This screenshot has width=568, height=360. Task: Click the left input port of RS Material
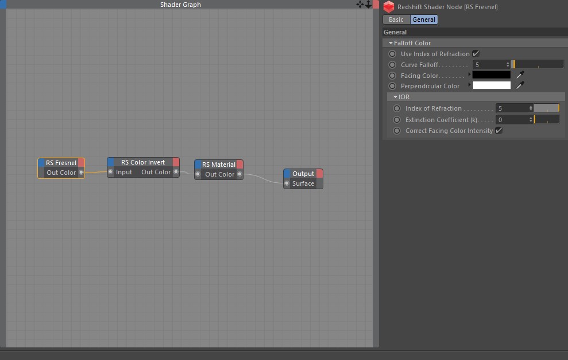tap(198, 174)
